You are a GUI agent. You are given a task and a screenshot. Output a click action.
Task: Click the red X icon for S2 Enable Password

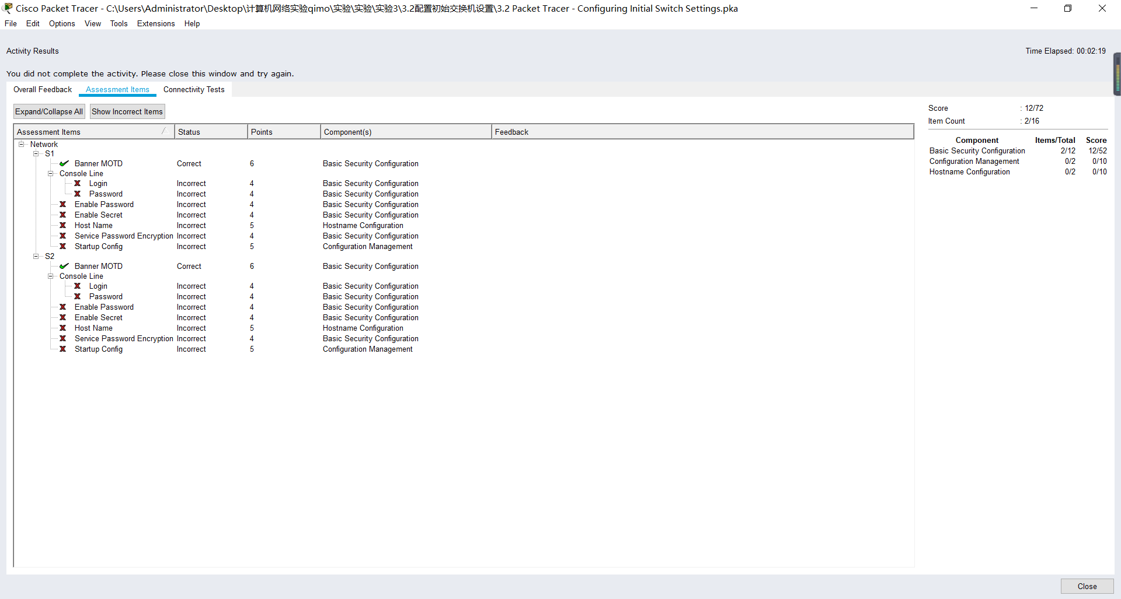click(62, 307)
